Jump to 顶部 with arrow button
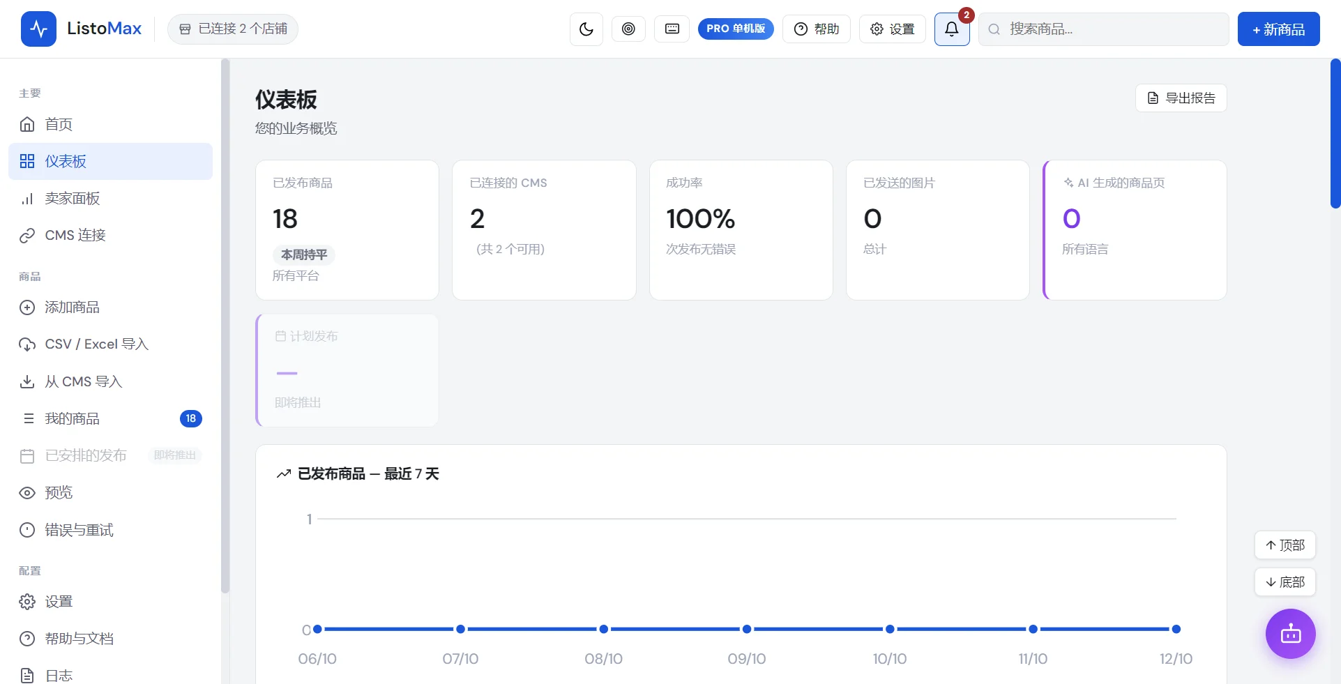Image resolution: width=1341 pixels, height=684 pixels. click(x=1285, y=545)
